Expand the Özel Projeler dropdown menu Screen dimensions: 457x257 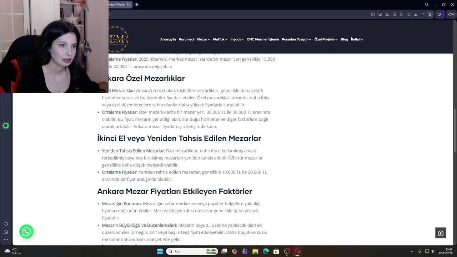326,39
